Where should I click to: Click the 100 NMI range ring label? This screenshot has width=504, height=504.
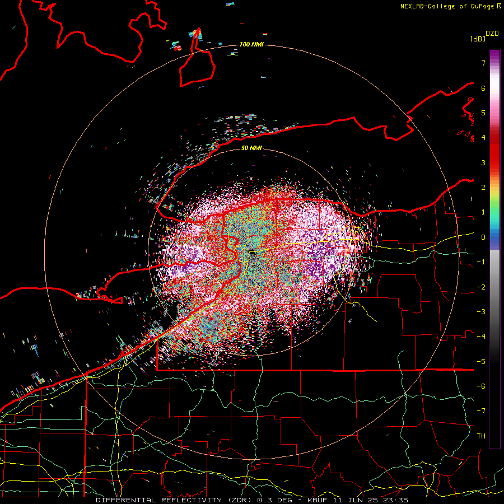[x=251, y=44]
